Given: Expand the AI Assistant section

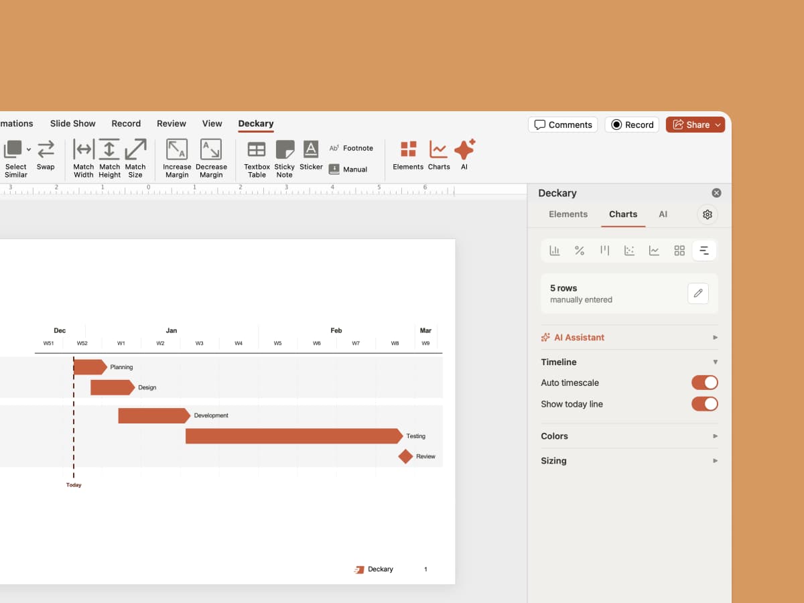Looking at the screenshot, I should click(629, 337).
